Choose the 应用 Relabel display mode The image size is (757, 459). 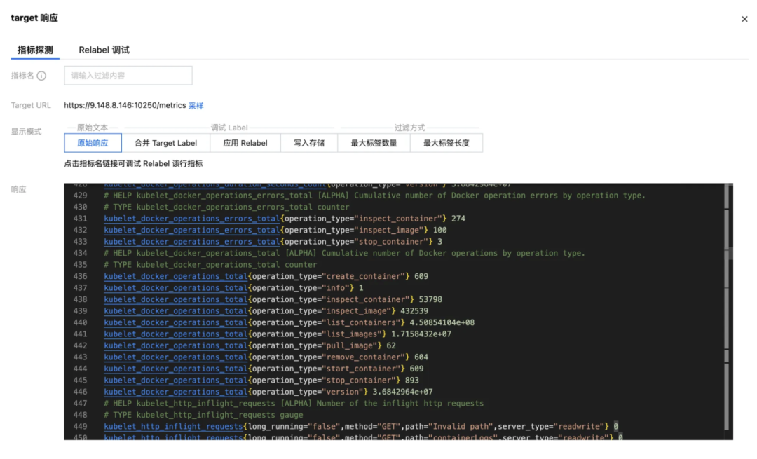[245, 143]
